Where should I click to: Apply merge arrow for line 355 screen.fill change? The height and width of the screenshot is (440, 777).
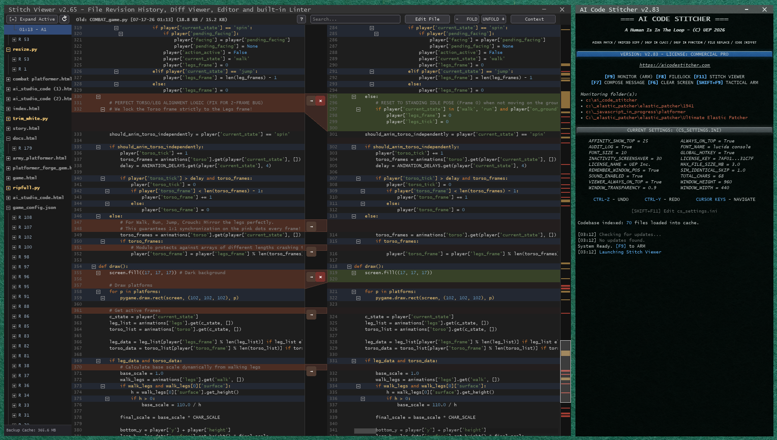(x=311, y=277)
